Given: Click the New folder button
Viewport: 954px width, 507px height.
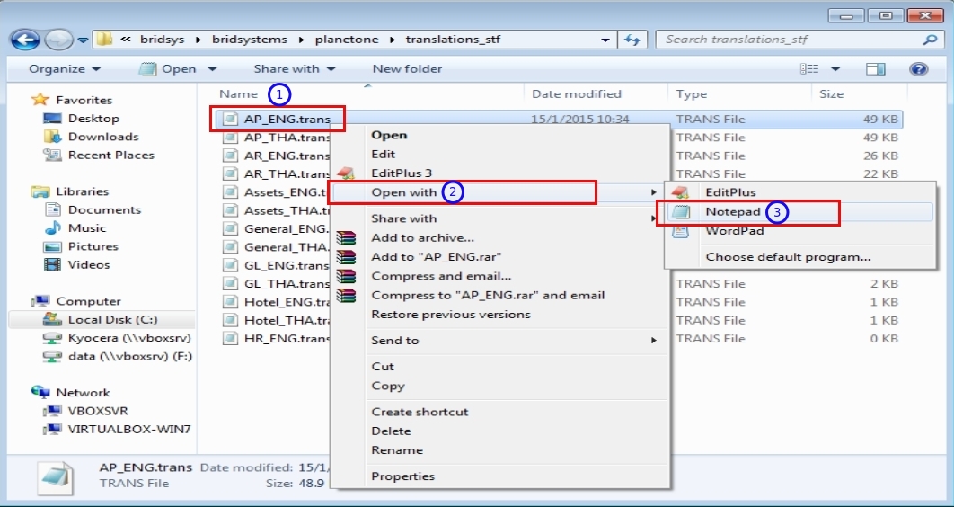Looking at the screenshot, I should point(407,69).
